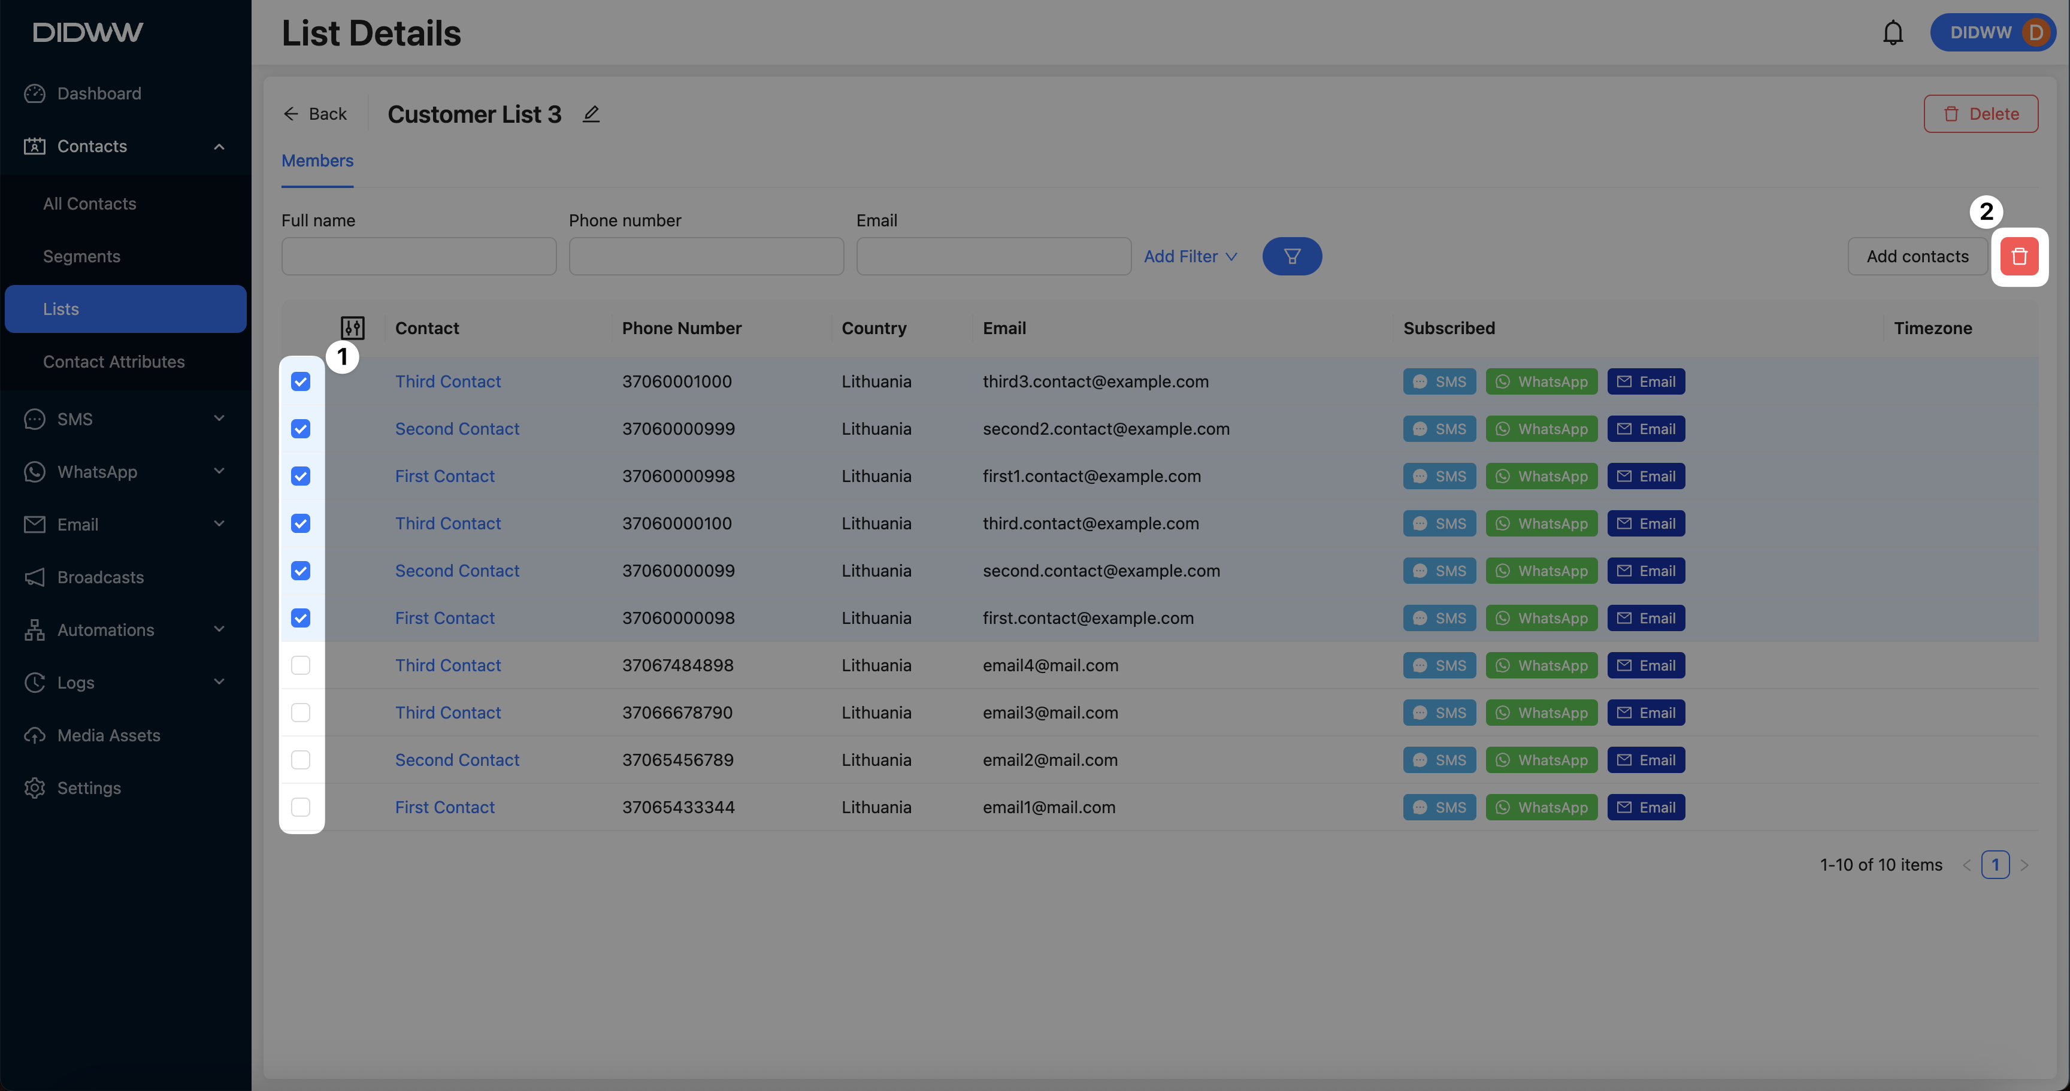Click the previous page arrow
Viewport: 2070px width, 1091px height.
pos(1966,865)
